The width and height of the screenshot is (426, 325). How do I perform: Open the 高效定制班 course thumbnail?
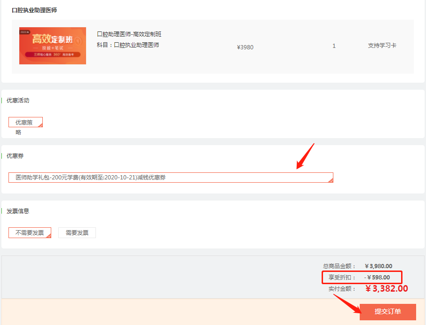[53, 46]
